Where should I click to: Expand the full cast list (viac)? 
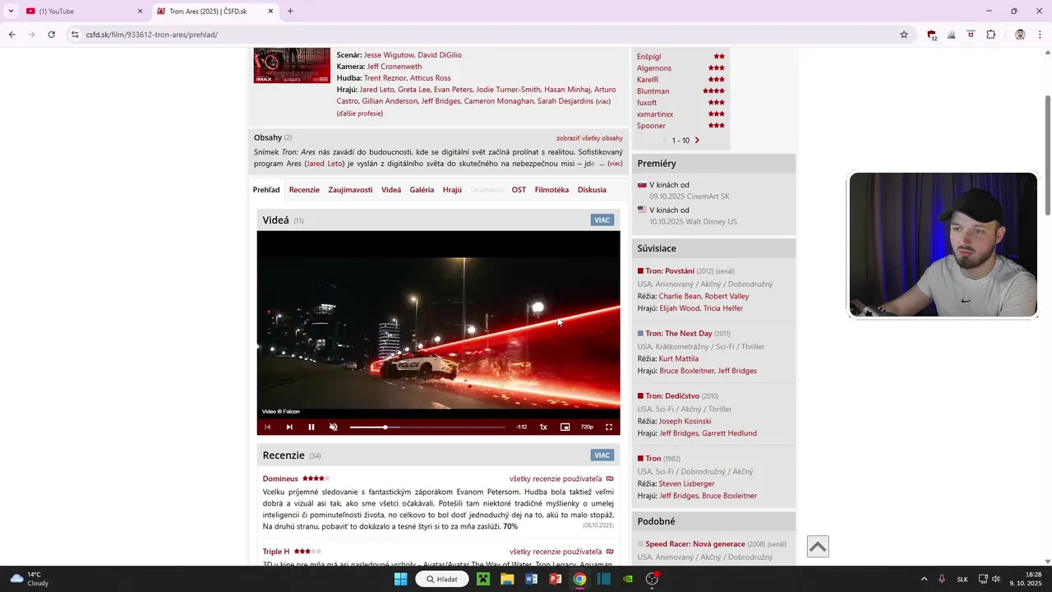point(603,102)
